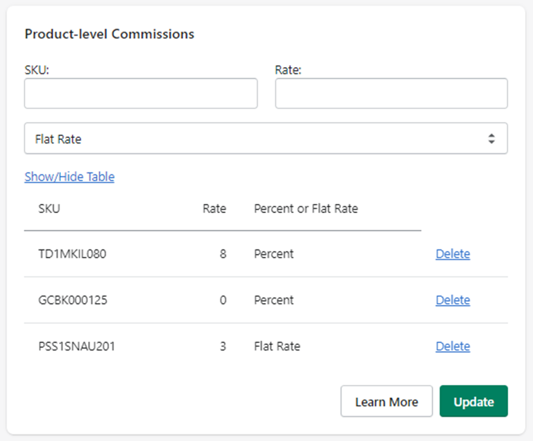The width and height of the screenshot is (533, 441).
Task: Click the Percent cell in GCBK000125 row
Action: tap(274, 300)
